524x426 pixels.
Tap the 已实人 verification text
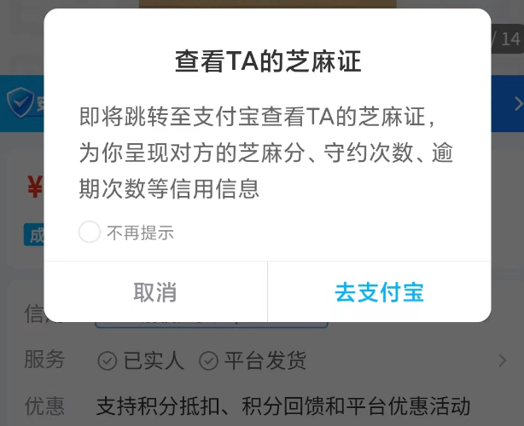154,360
